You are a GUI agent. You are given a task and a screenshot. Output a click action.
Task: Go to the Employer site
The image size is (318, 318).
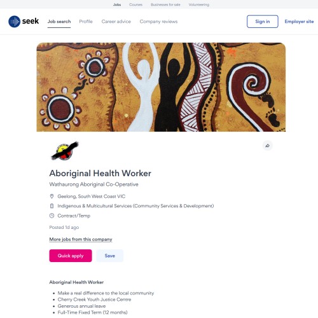tap(299, 22)
